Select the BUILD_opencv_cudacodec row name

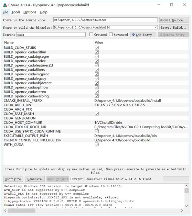[25, 61]
